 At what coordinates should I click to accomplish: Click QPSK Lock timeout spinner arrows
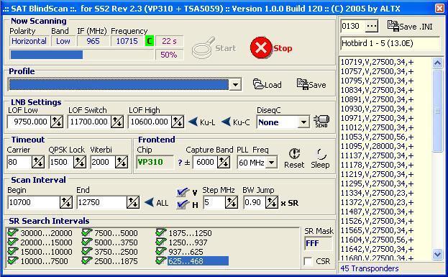[x=80, y=162]
